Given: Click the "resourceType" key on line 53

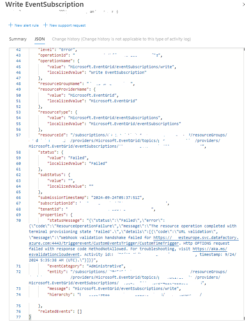Looking at the screenshot, I should click(55, 112).
